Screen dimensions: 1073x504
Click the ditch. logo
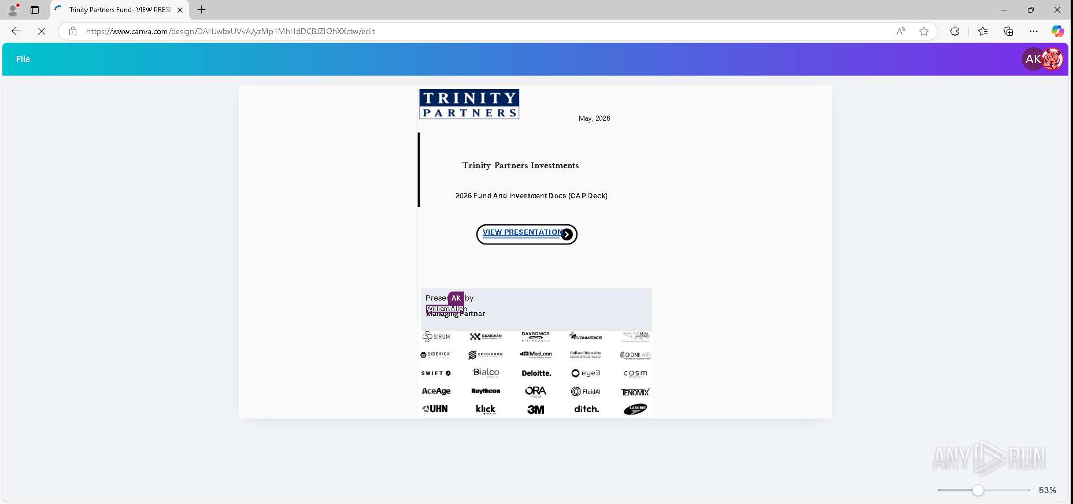586,409
